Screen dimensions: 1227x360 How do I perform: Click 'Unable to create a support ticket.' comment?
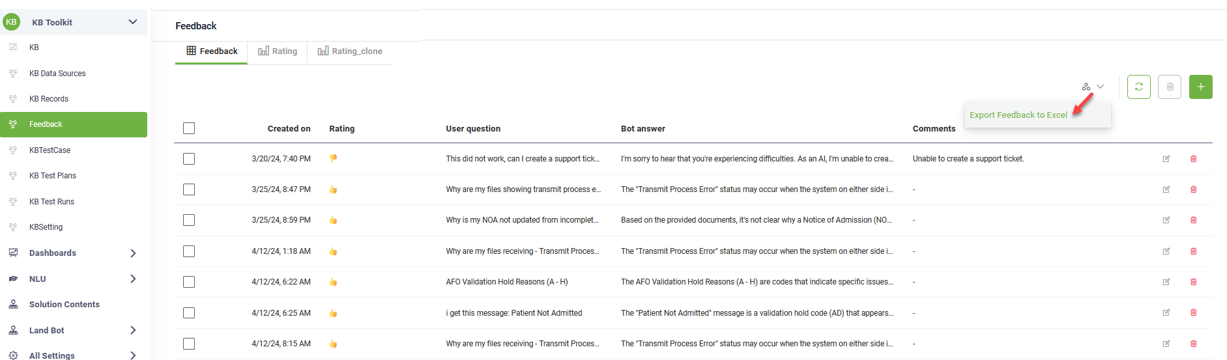[x=968, y=159]
